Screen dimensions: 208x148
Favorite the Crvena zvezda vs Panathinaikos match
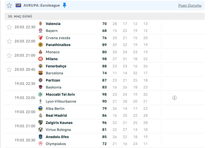coord(9,41)
